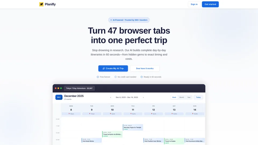Viewport: 258px width, 145px height.
Task: Go to previous week with left chevron
Action: click(x=110, y=97)
